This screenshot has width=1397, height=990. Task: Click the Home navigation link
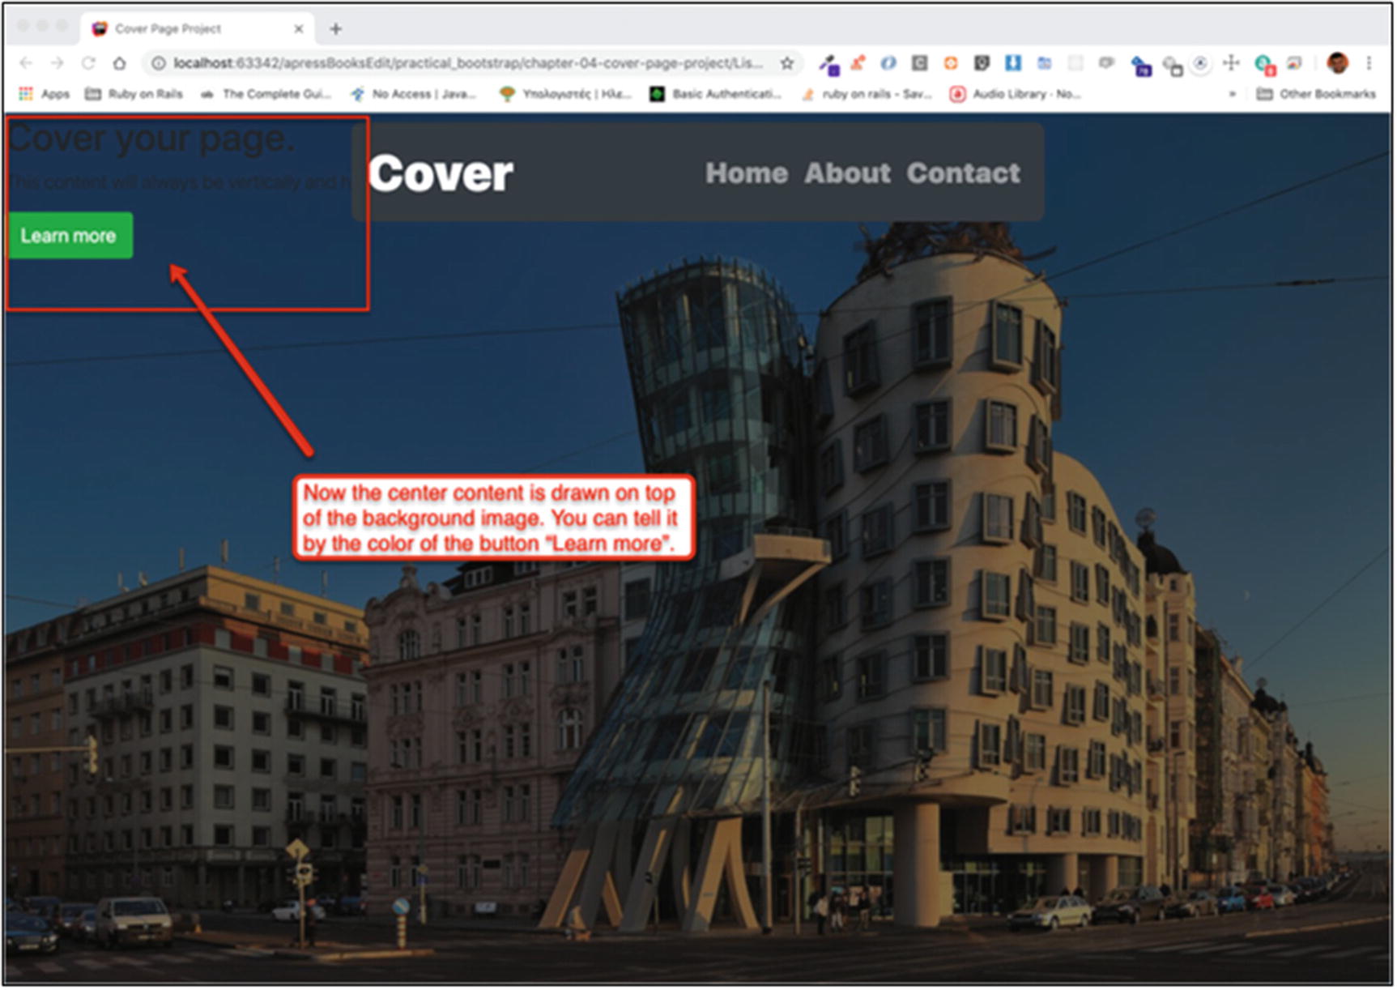(x=746, y=173)
